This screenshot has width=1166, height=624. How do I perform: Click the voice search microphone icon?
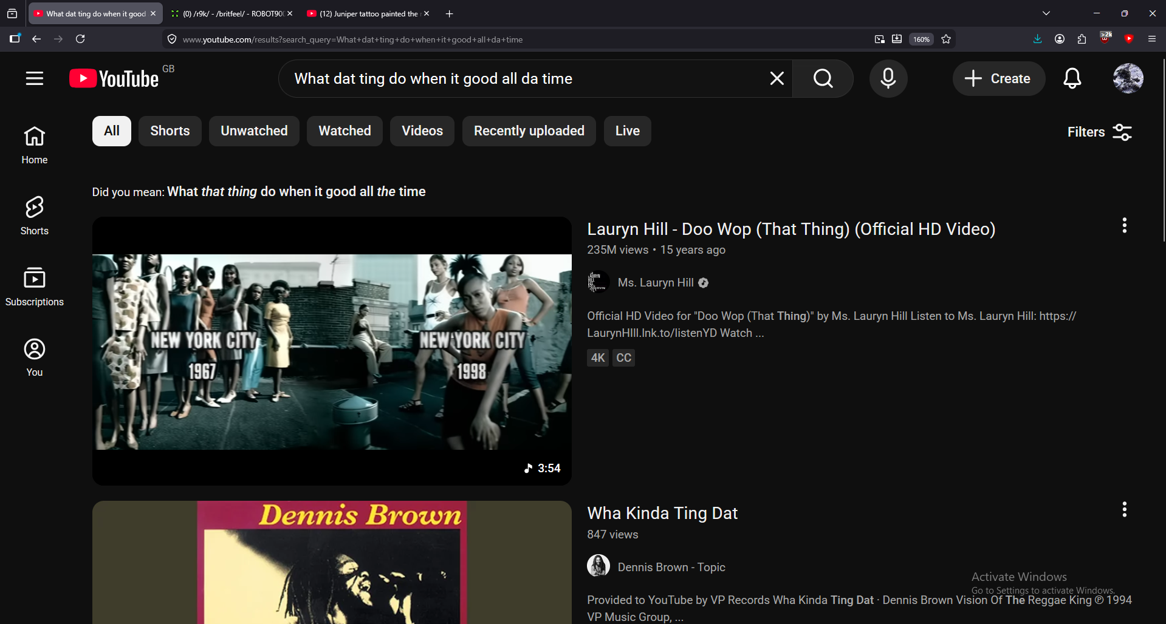tap(888, 78)
